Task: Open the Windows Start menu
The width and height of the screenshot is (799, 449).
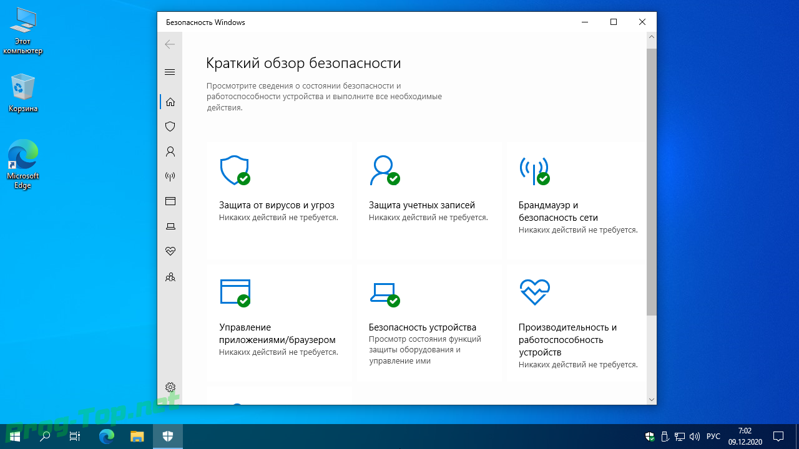Action: point(15,437)
